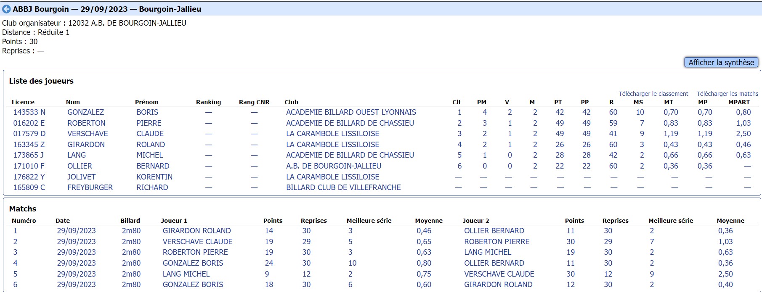Click the Distance : Réduite 1 line

tap(36, 32)
